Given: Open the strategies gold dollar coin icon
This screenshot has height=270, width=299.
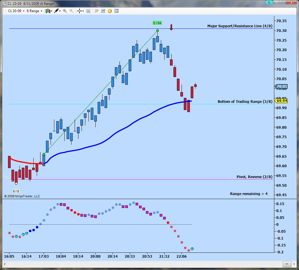Looking at the screenshot, I should tap(110, 11).
